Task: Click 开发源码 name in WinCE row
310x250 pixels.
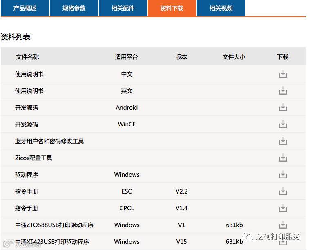Action: point(27,124)
